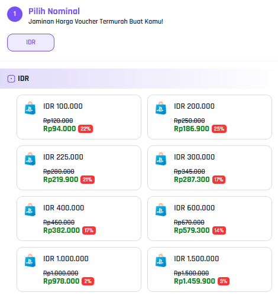Click the 21% discount badge
Screen dimensions: 278x299
pyautogui.click(x=88, y=180)
